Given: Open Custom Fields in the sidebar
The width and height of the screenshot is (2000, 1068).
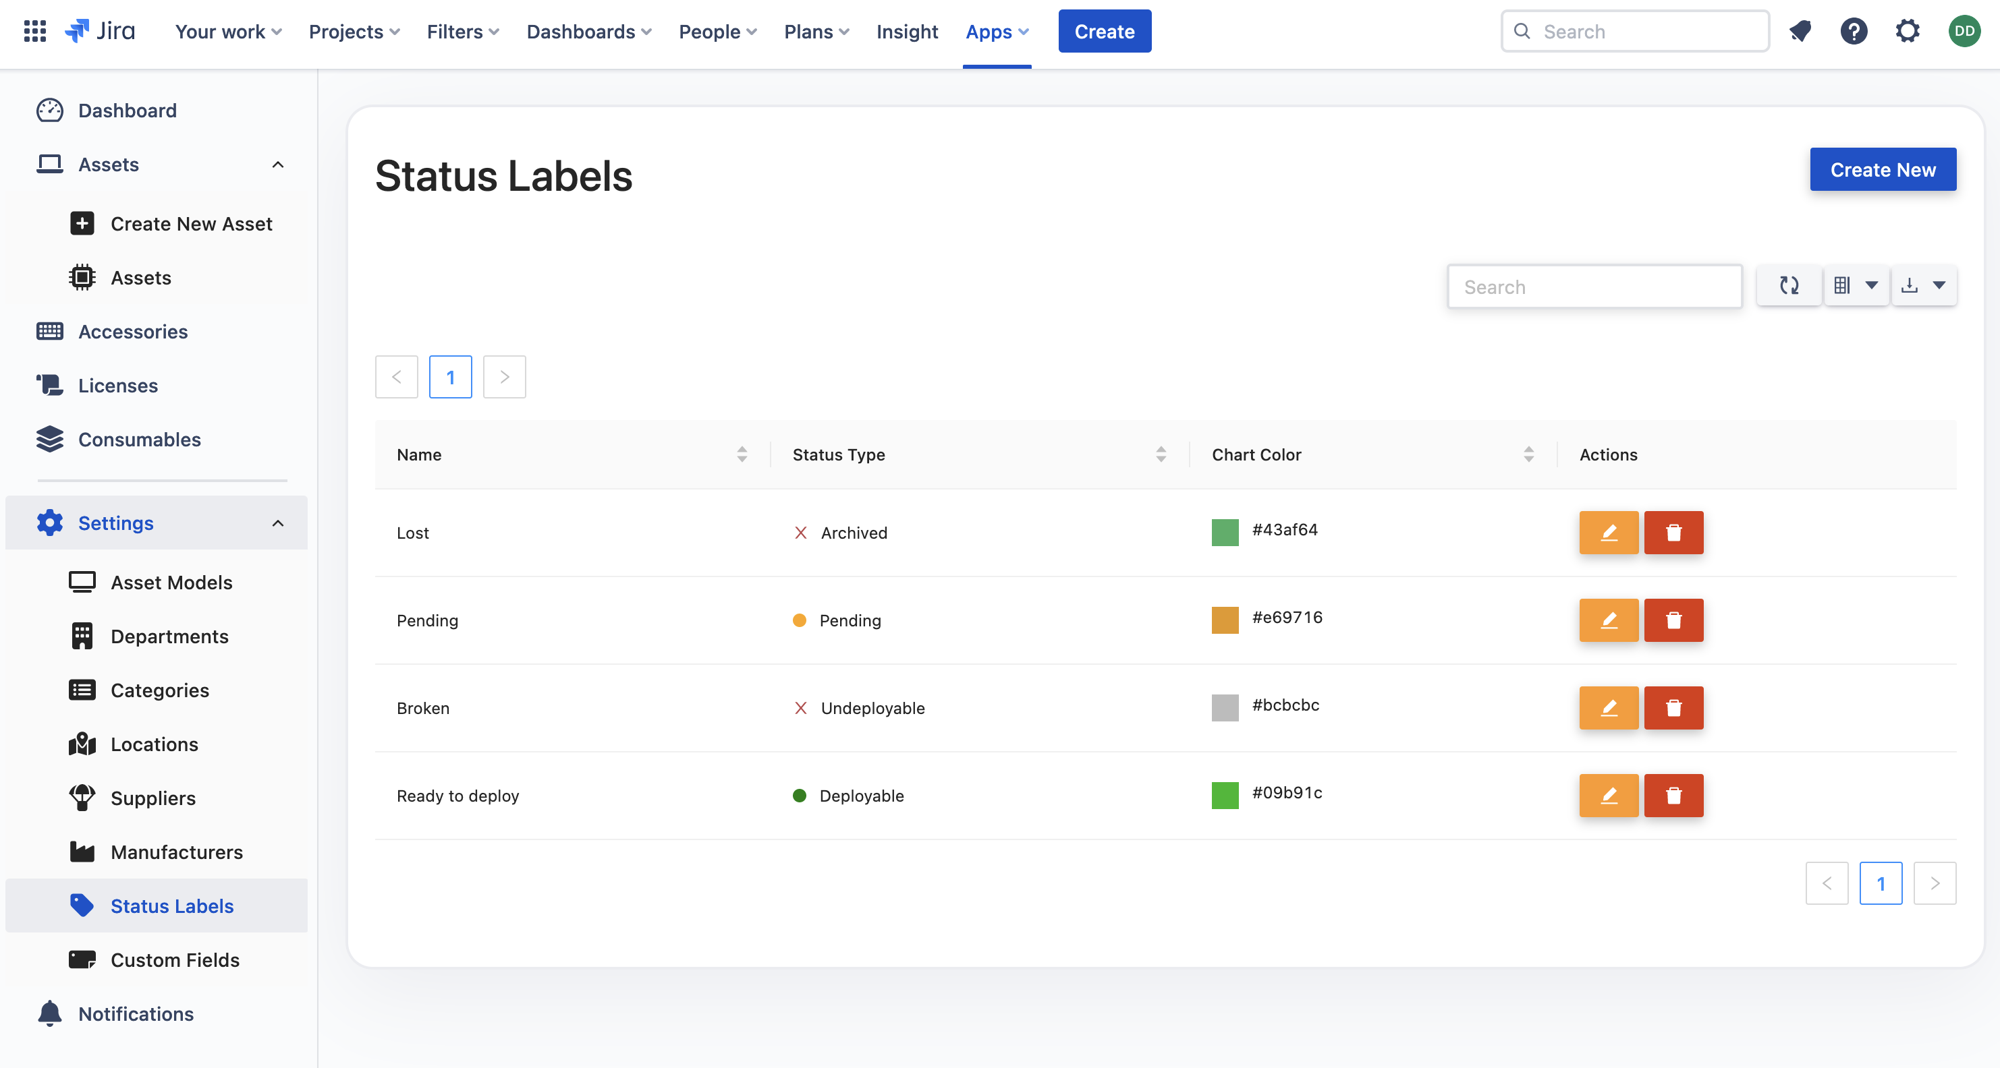Looking at the screenshot, I should tap(174, 959).
